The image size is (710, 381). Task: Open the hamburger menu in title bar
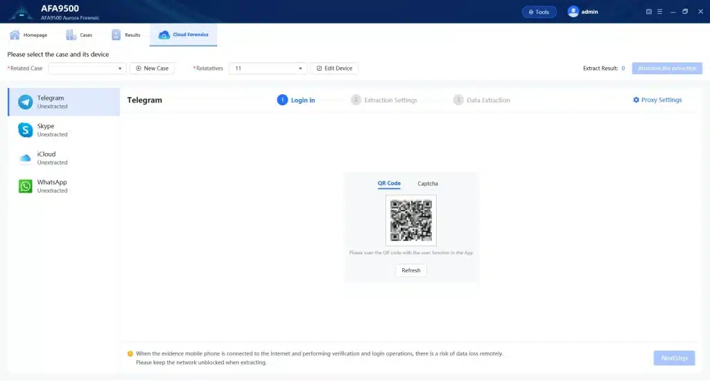tap(660, 12)
